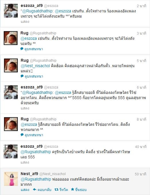Click the retweet icon on Nest_af9's tweet
Image resolution: width=150 pixels, height=195 pixels.
[x=56, y=190]
